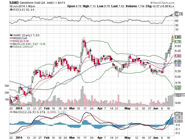Click the MA(50) 5.65 legend entry
This screenshot has height=140, width=185.
tap(20, 38)
